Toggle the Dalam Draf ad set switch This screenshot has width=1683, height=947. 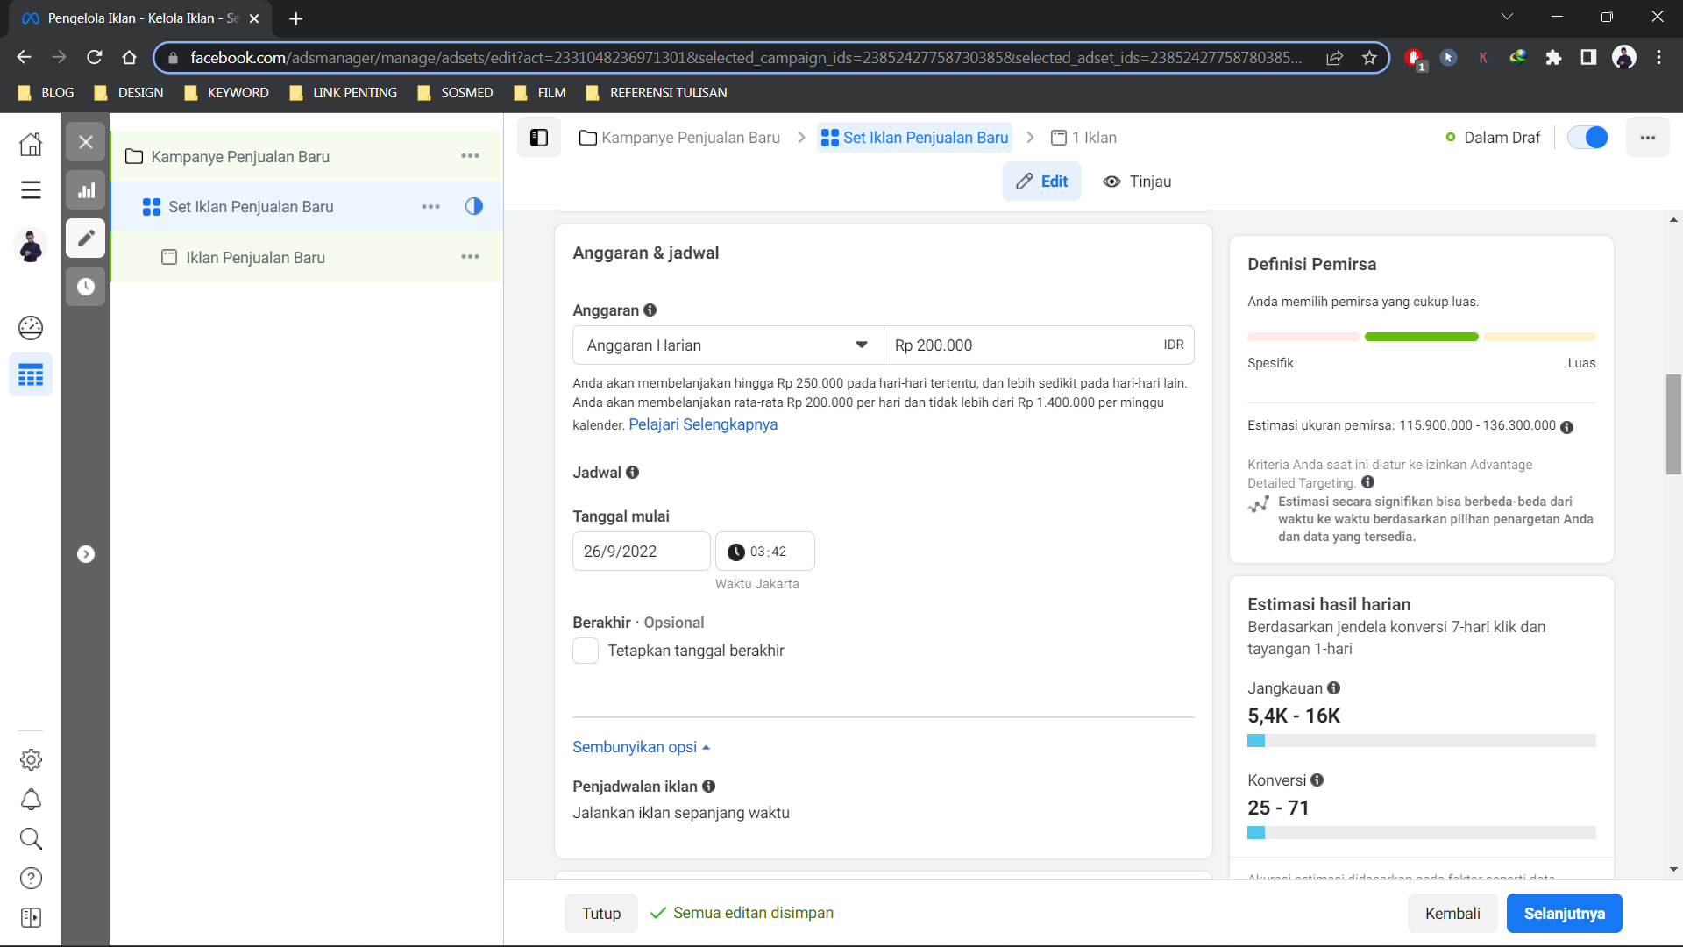(x=1587, y=138)
